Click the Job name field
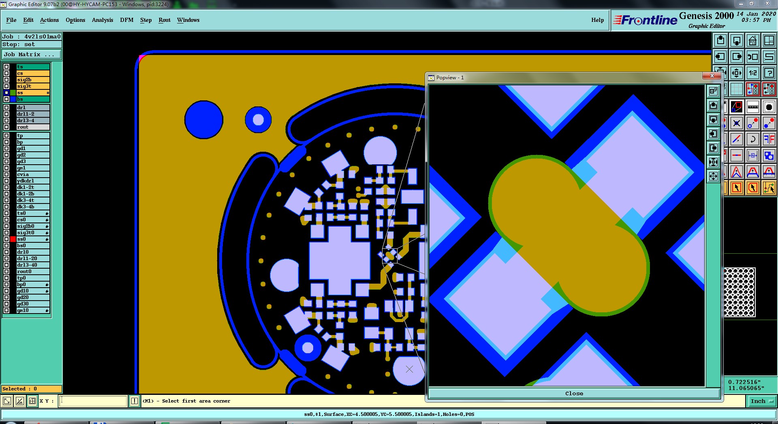778x424 pixels. click(32, 36)
